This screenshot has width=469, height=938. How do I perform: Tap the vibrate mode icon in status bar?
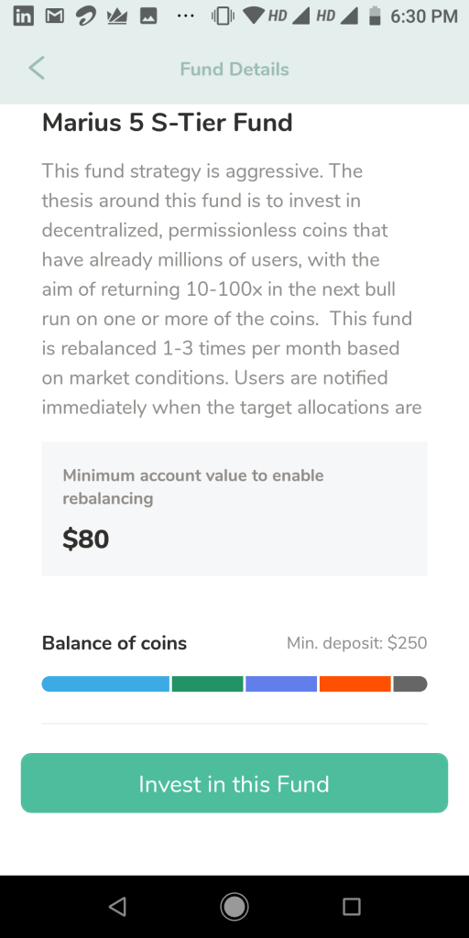coord(224,16)
